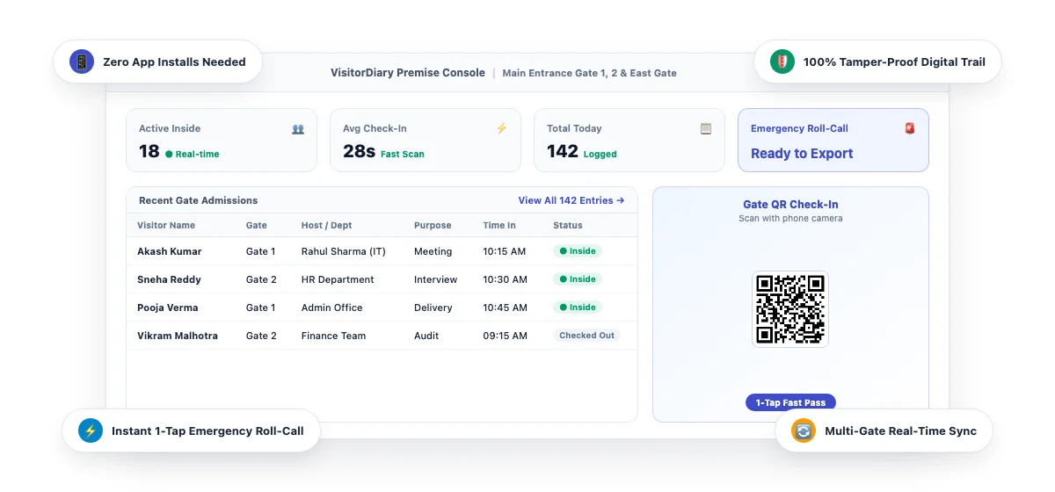Select the Pooja Verma visitor name
The image size is (1055, 492).
coord(168,307)
